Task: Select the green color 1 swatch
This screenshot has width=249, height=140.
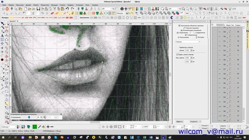Action: point(35,127)
